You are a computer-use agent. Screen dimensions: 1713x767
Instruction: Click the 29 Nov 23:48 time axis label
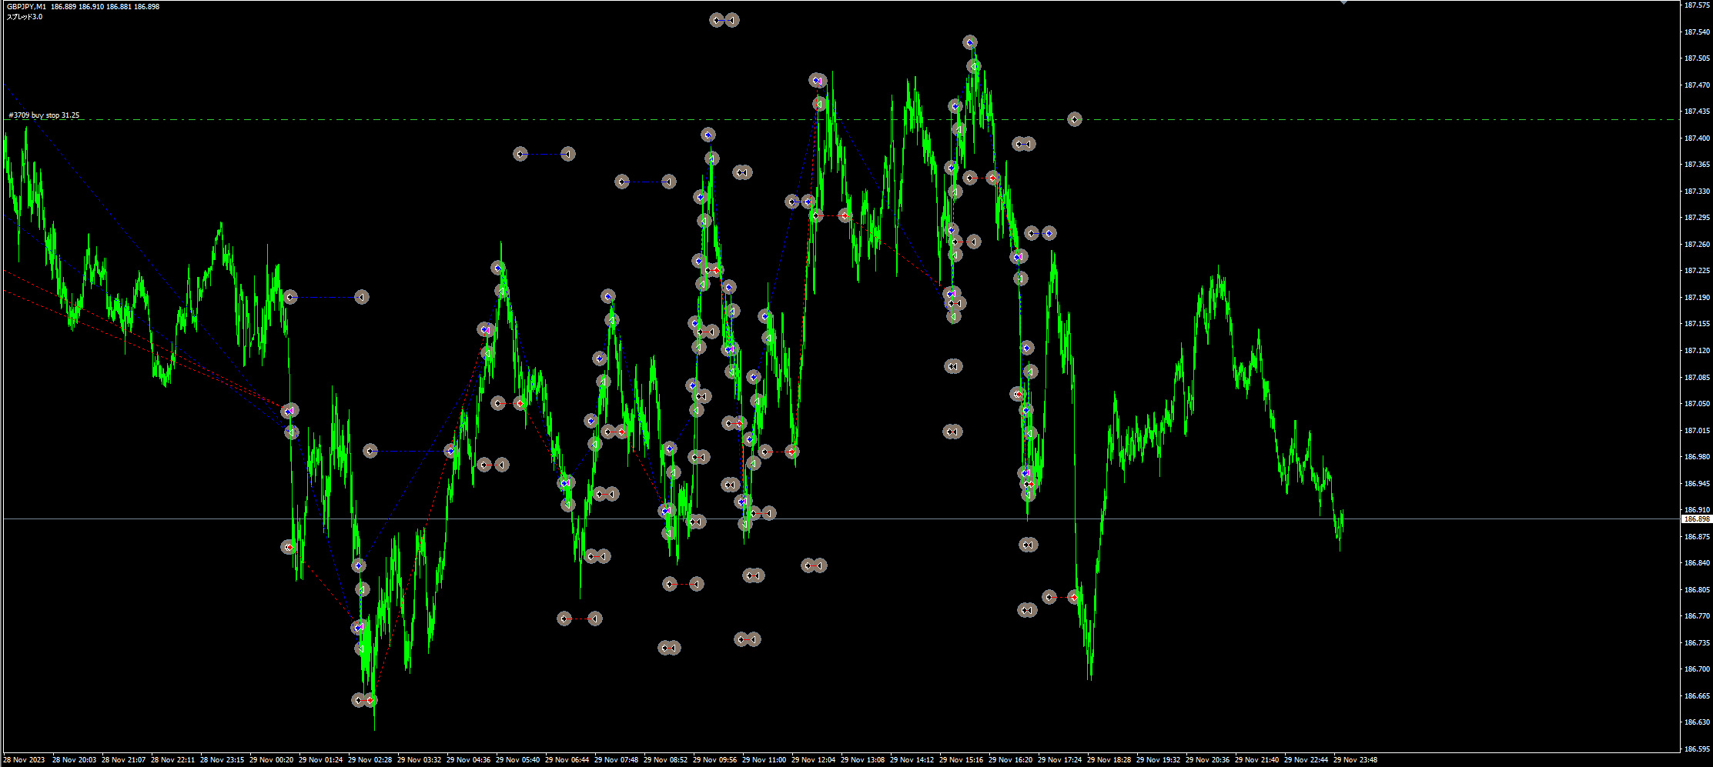pos(1356,760)
